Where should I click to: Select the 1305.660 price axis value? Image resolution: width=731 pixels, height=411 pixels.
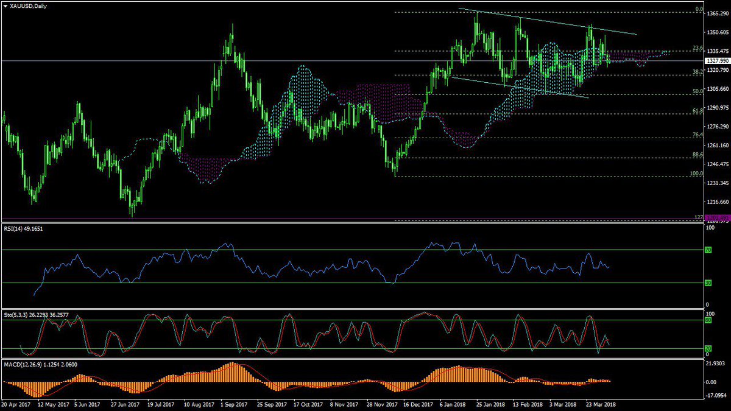(x=717, y=89)
